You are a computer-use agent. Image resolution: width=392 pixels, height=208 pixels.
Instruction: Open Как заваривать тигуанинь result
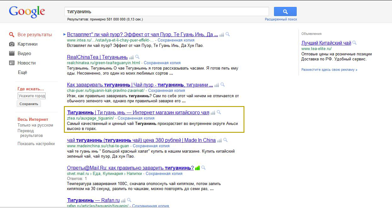tap(140, 85)
